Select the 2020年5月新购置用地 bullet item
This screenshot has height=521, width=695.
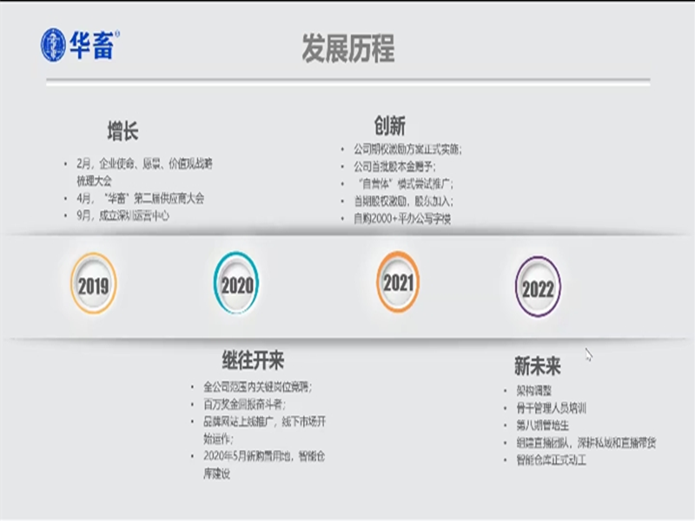[264, 456]
